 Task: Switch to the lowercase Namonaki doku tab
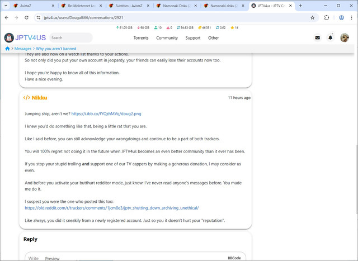pos(224,6)
